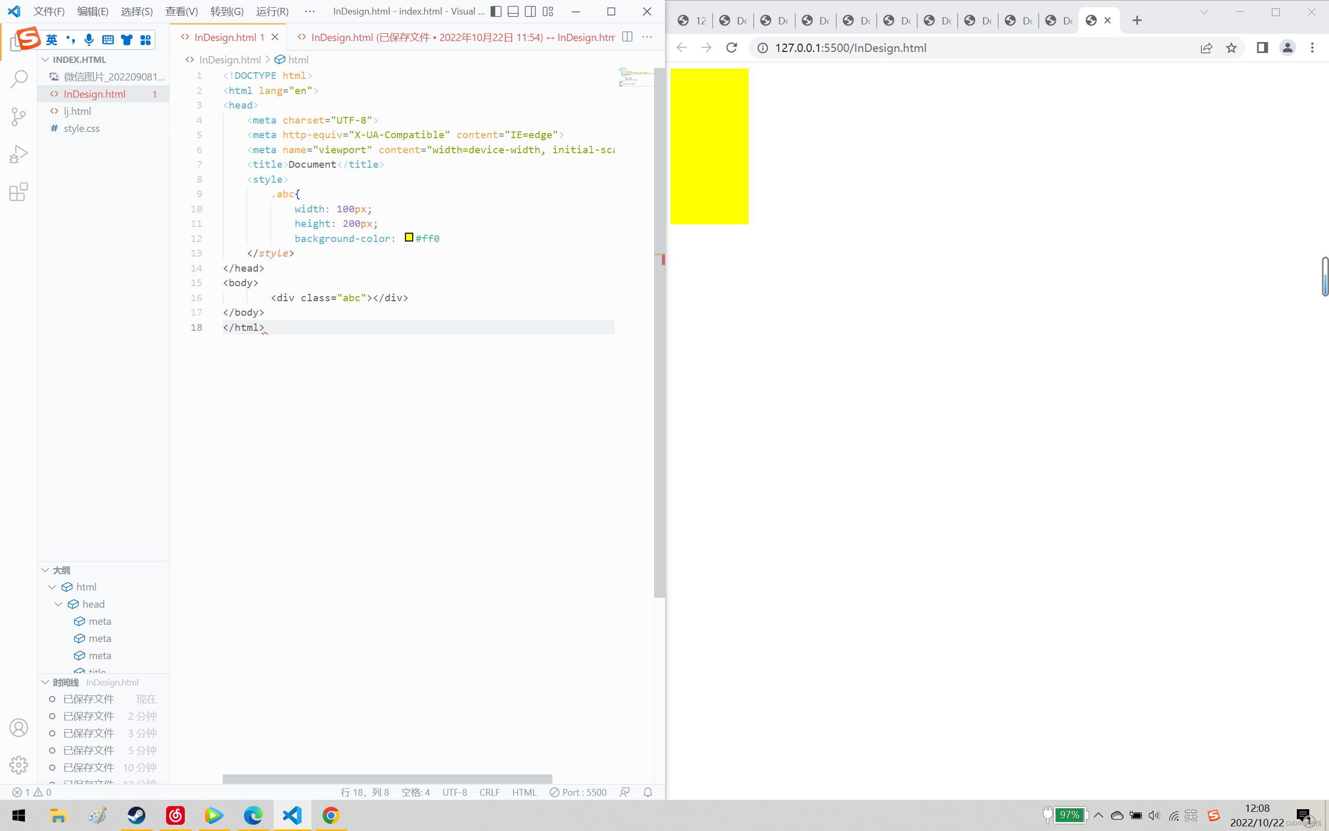Click the yellow #ff0 color swatch

(x=409, y=237)
